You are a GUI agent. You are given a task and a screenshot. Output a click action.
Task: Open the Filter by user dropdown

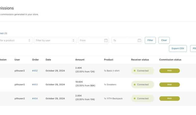55,40
